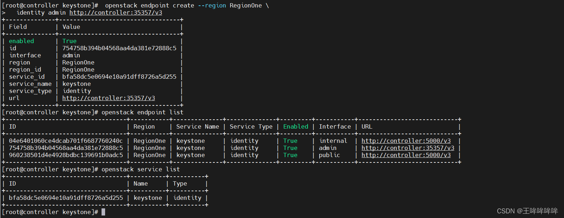Viewport: 564px width, 218px height.
Task: Click 'keystone' in the service list row
Action: (x=148, y=198)
